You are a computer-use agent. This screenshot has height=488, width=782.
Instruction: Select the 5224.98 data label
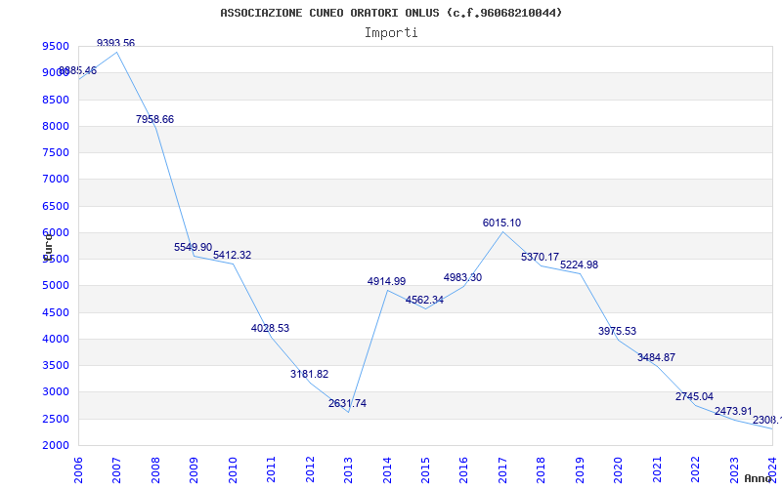[x=579, y=264]
